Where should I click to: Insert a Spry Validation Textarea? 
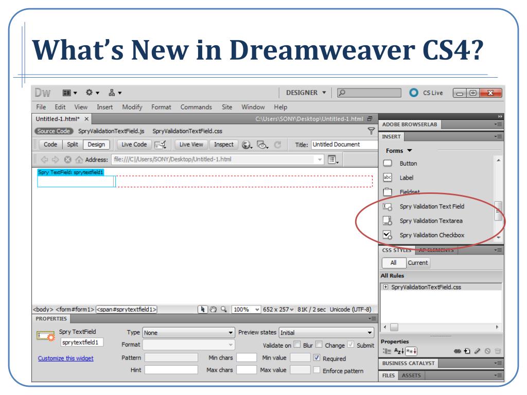(431, 221)
